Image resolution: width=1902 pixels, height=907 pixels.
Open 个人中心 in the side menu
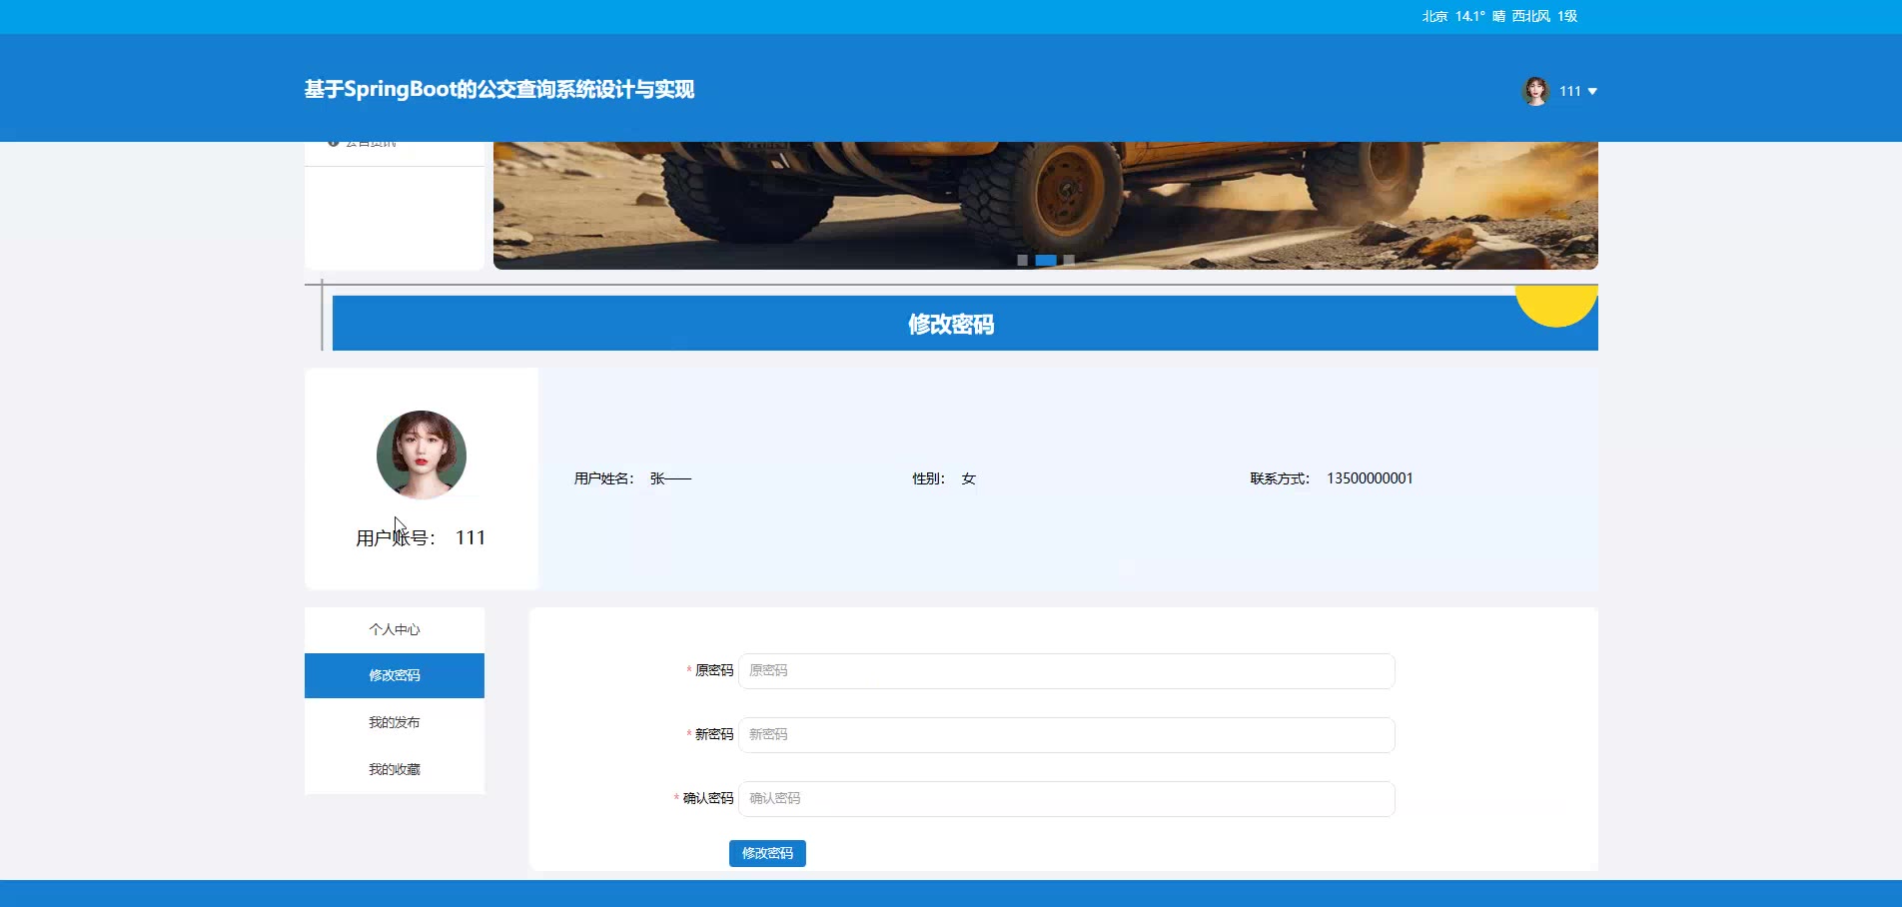395,629
